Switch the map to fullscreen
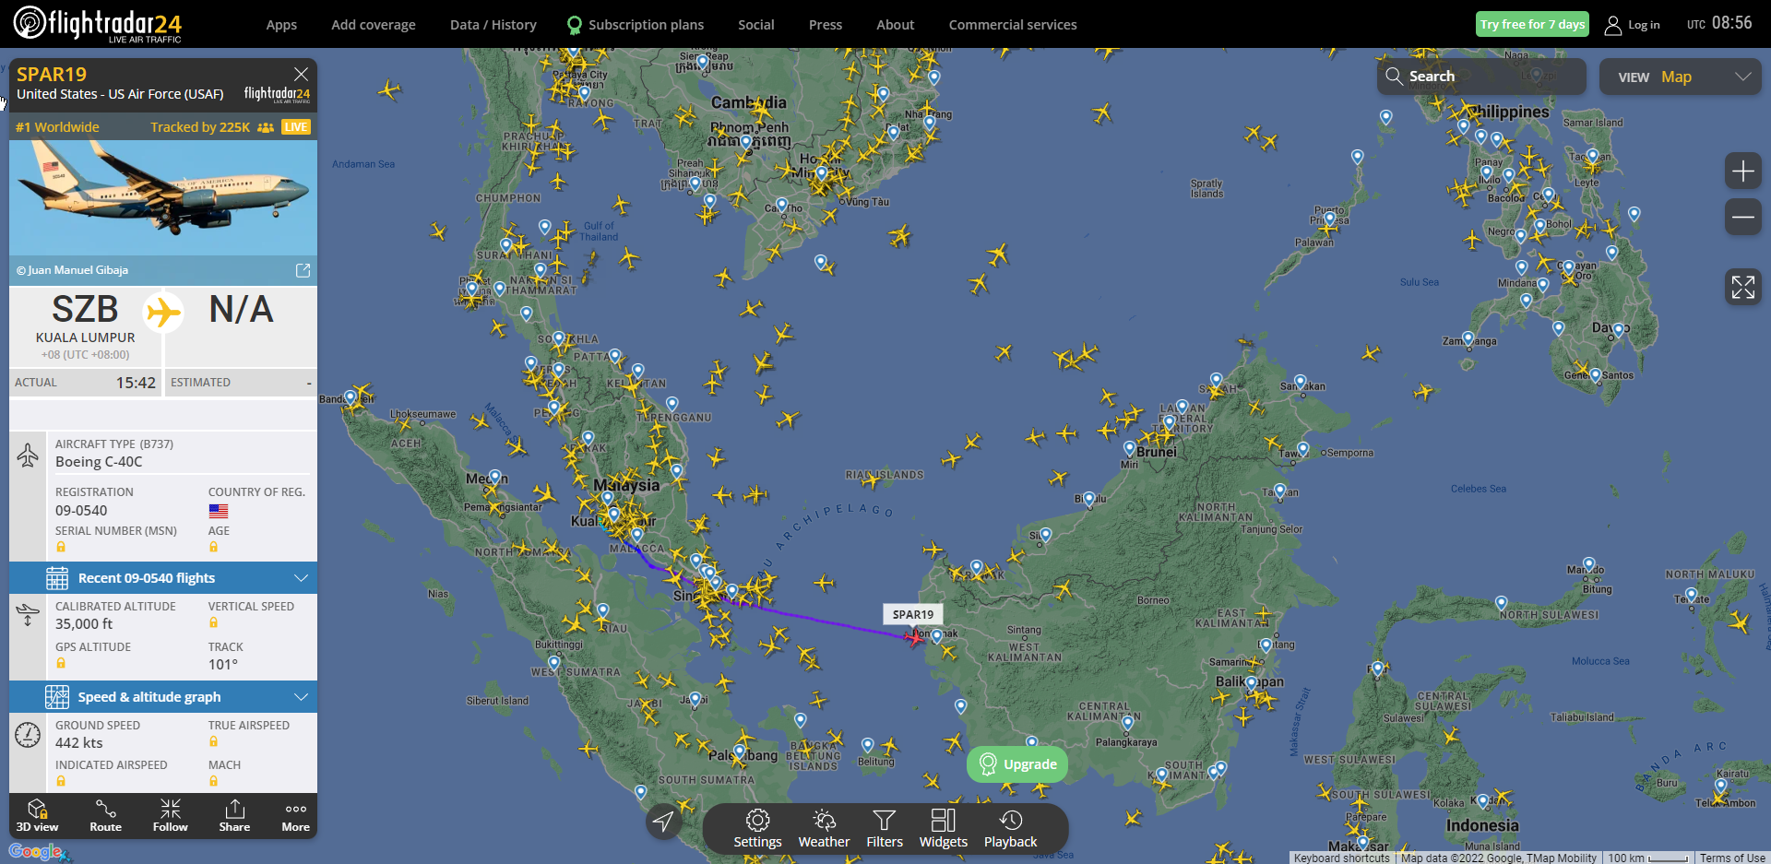Screen dimensions: 1771x864 click(x=1743, y=287)
